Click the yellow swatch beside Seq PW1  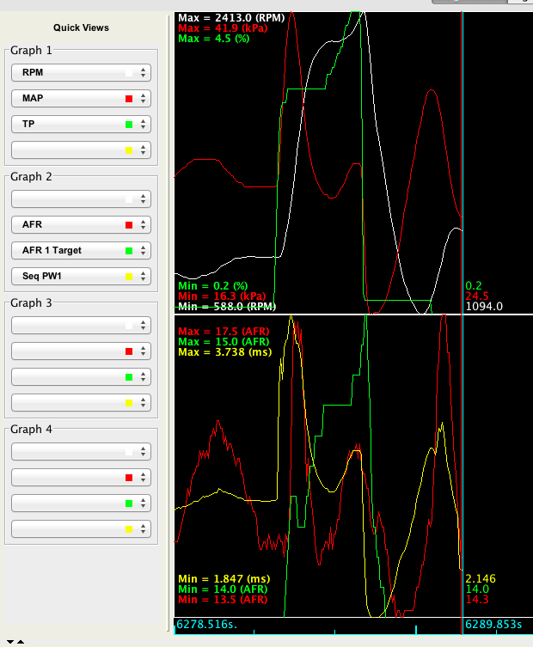(129, 277)
